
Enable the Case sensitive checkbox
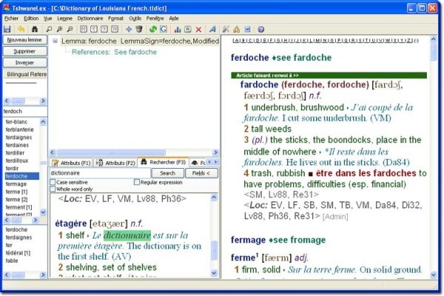53,182
